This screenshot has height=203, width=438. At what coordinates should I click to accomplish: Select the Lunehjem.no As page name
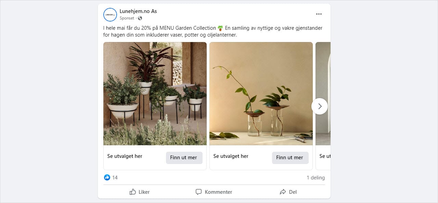pyautogui.click(x=138, y=11)
